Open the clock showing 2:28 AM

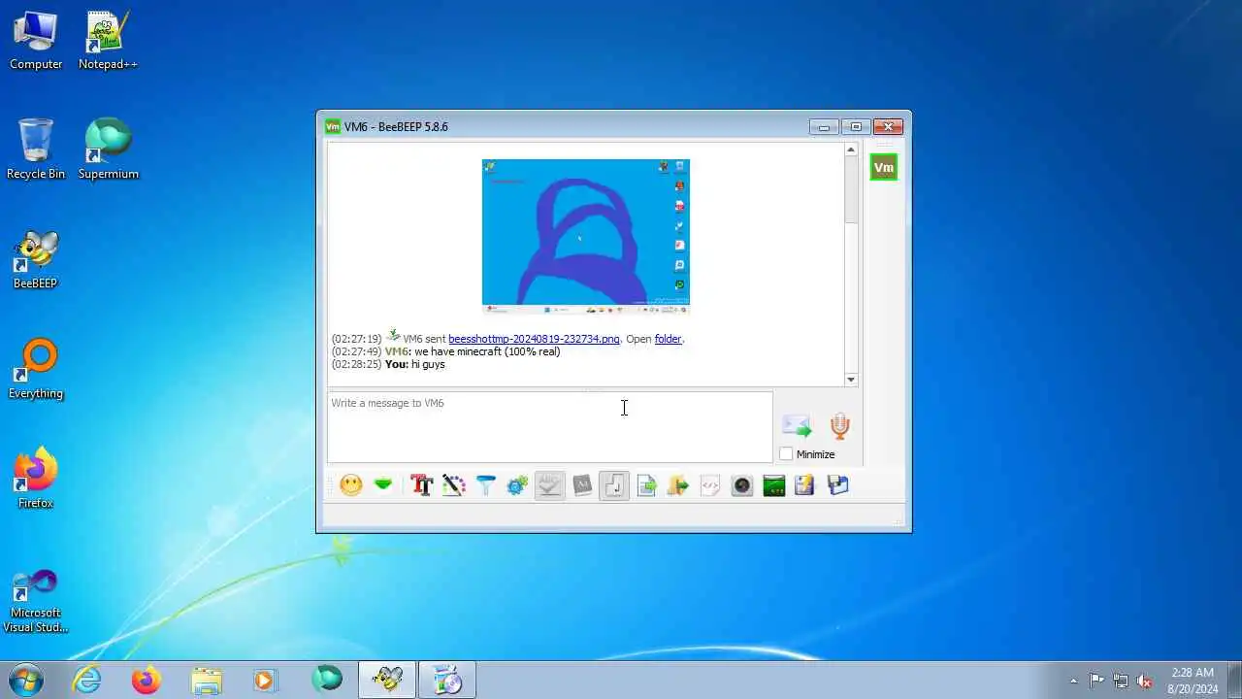(x=1193, y=681)
